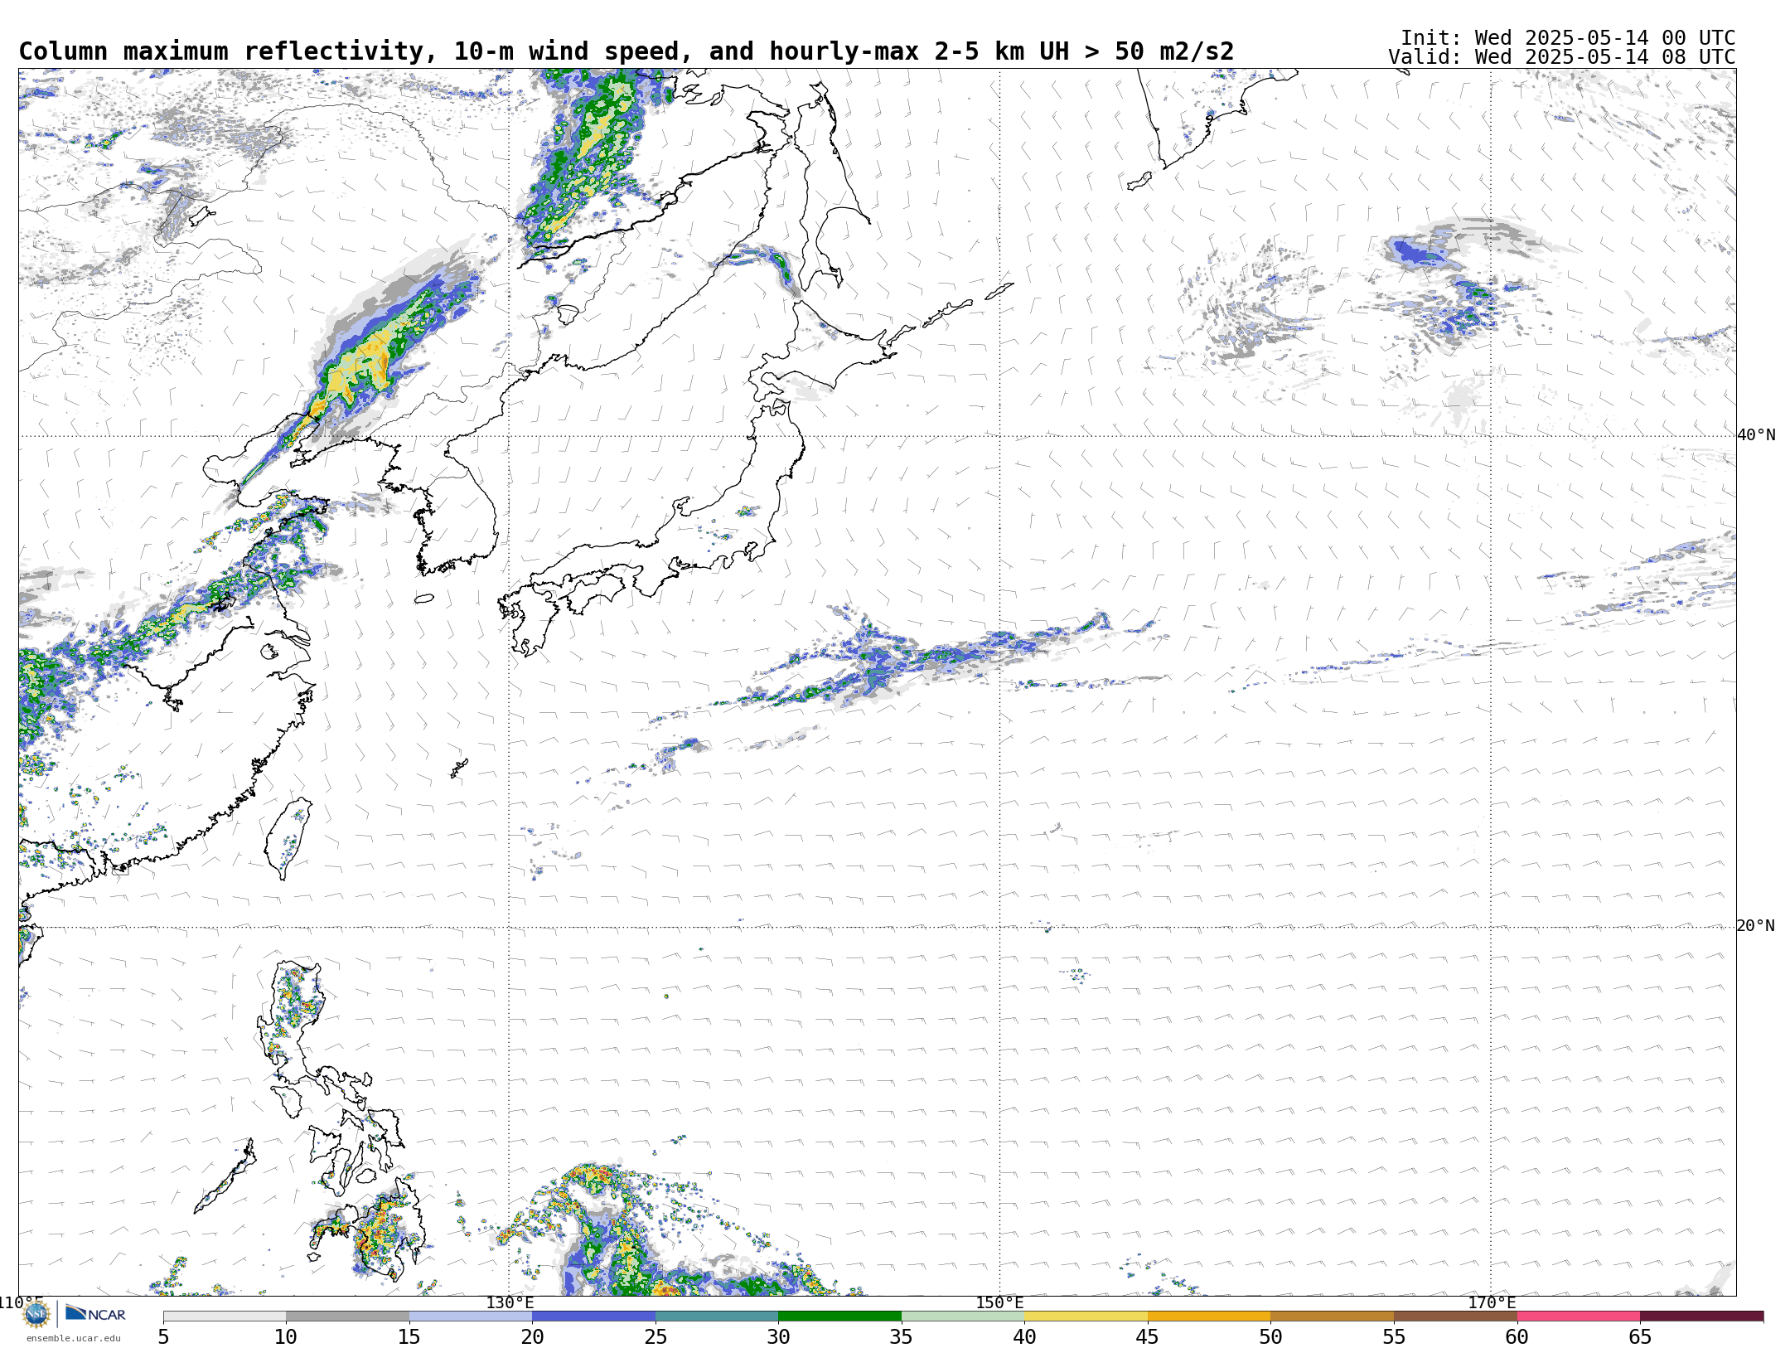Click the light gray 5-10 dBZ colorbar segment
Viewport: 1790px width, 1348px height.
[x=225, y=1316]
